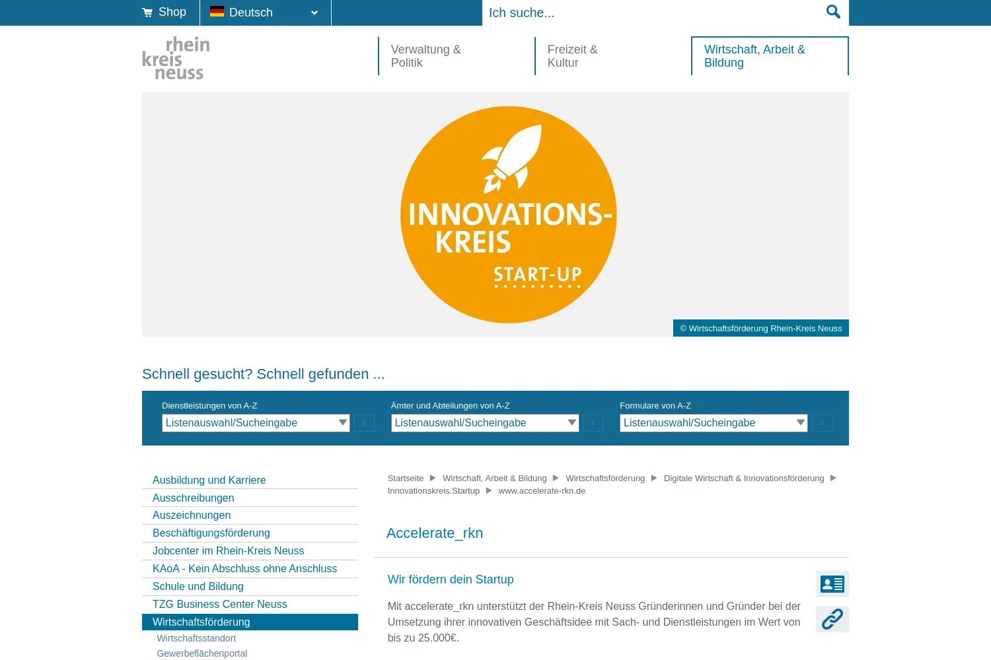Click the Rhein-Kreis Neuss logo
991x660 pixels.
coord(176,58)
